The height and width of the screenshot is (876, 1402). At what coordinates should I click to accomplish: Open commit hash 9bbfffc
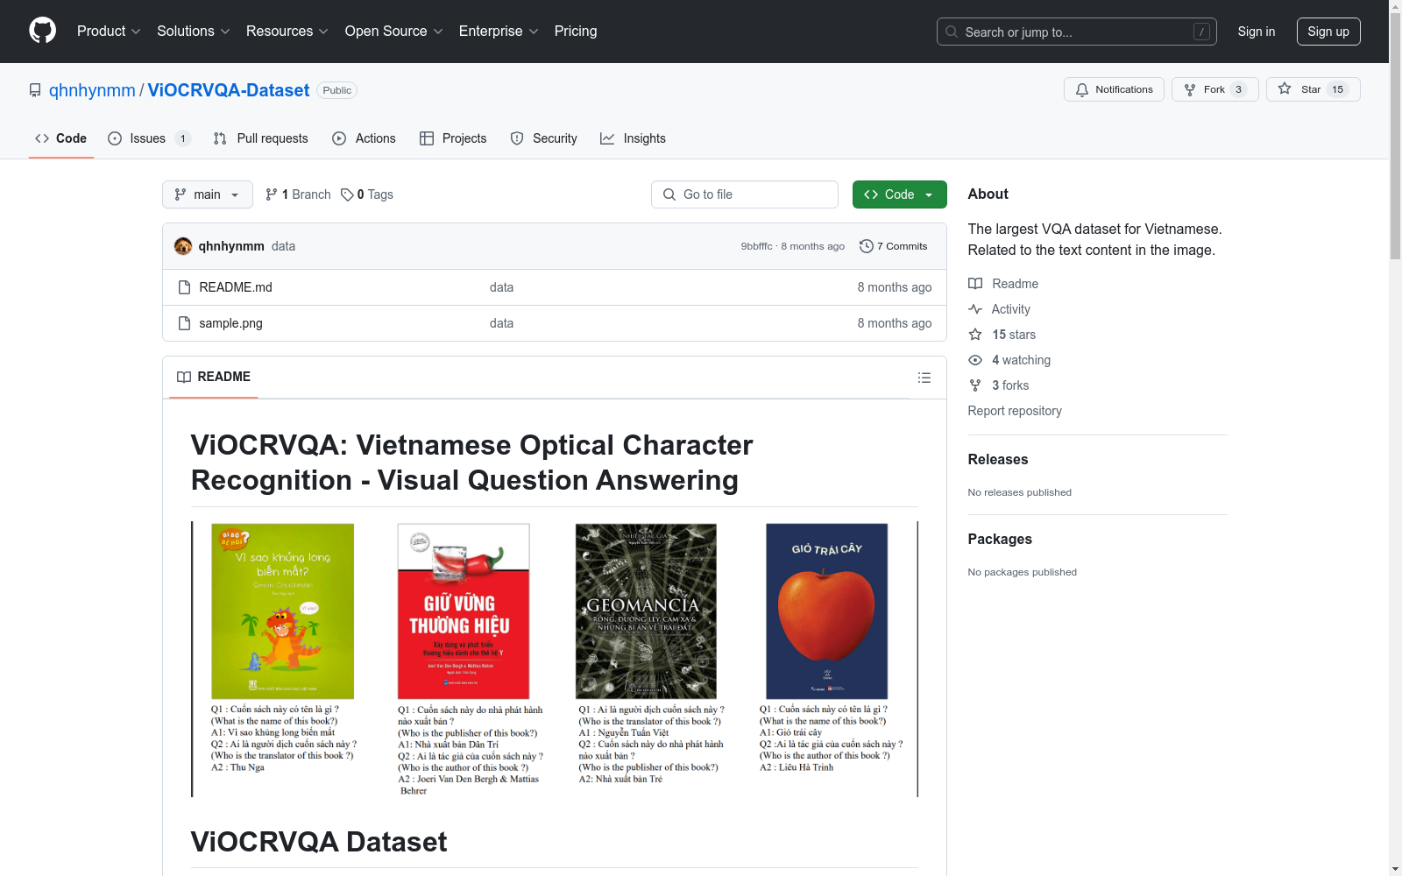(x=756, y=246)
